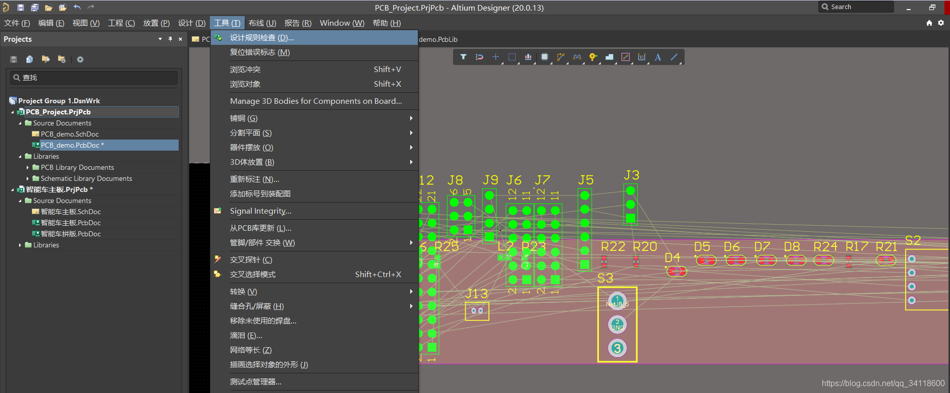Image resolution: width=950 pixels, height=393 pixels.
Task: Toggle 交叉选择模式 in the menu
Action: click(314, 274)
